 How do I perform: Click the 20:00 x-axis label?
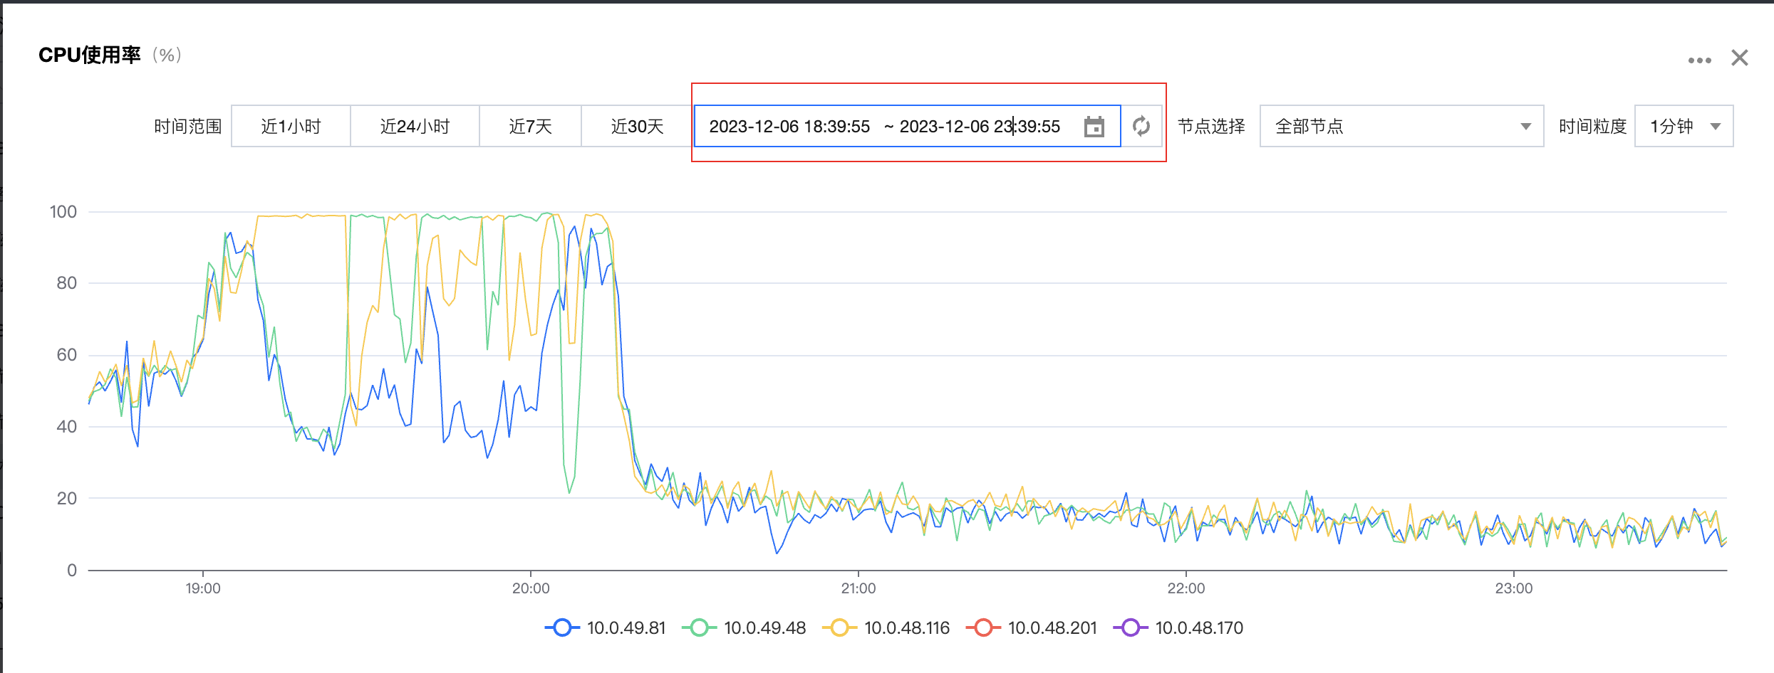click(531, 588)
